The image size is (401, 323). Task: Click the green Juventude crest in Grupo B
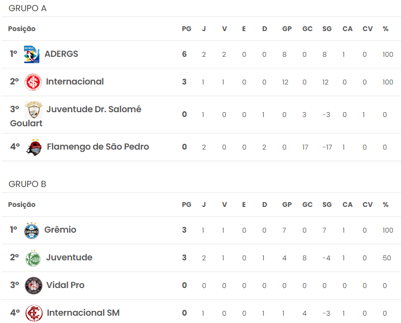coord(33,258)
